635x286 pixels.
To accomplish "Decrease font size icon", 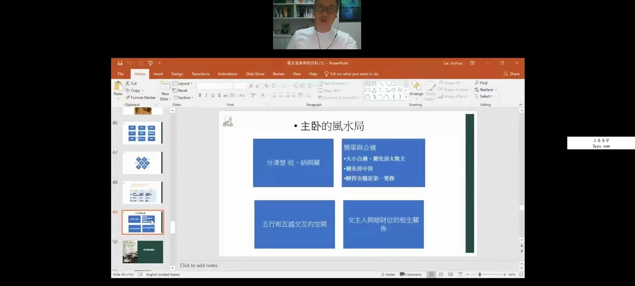I will point(257,86).
